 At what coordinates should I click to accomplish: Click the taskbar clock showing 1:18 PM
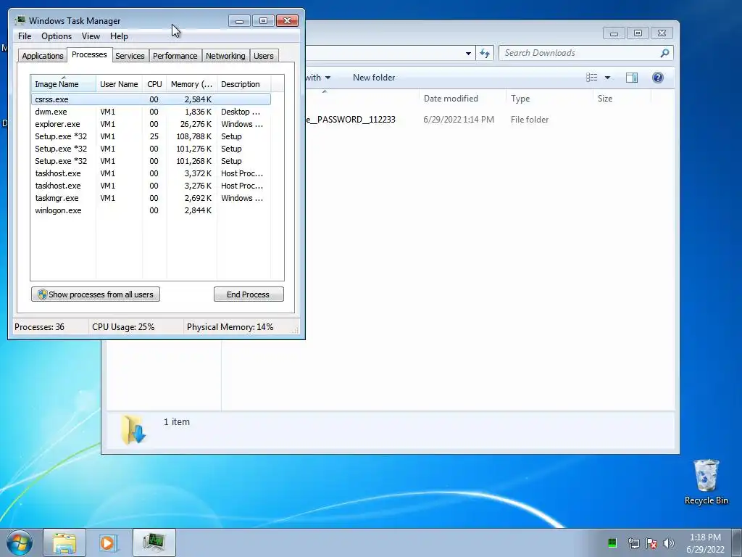[705, 542]
